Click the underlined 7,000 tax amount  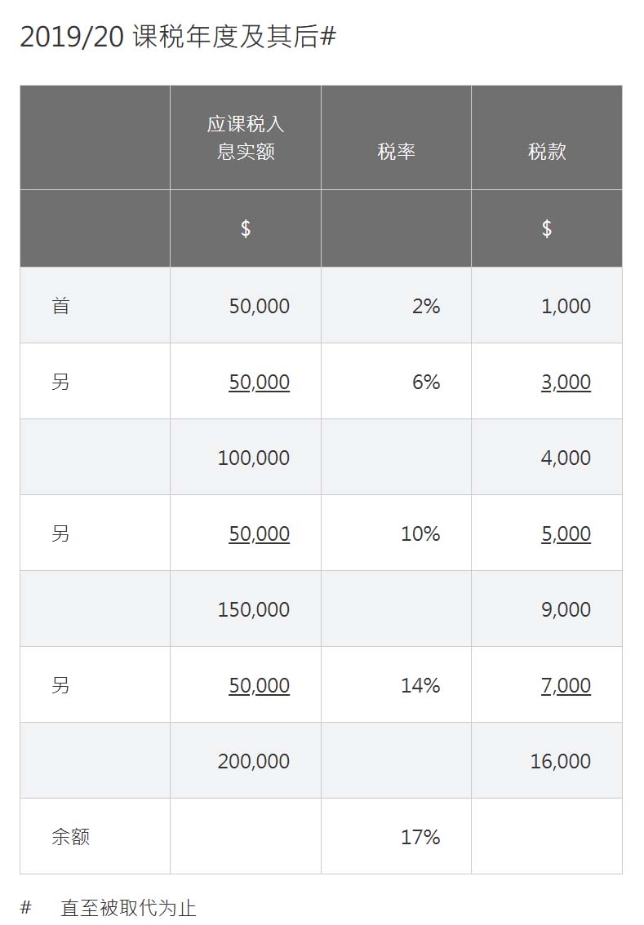(x=566, y=685)
